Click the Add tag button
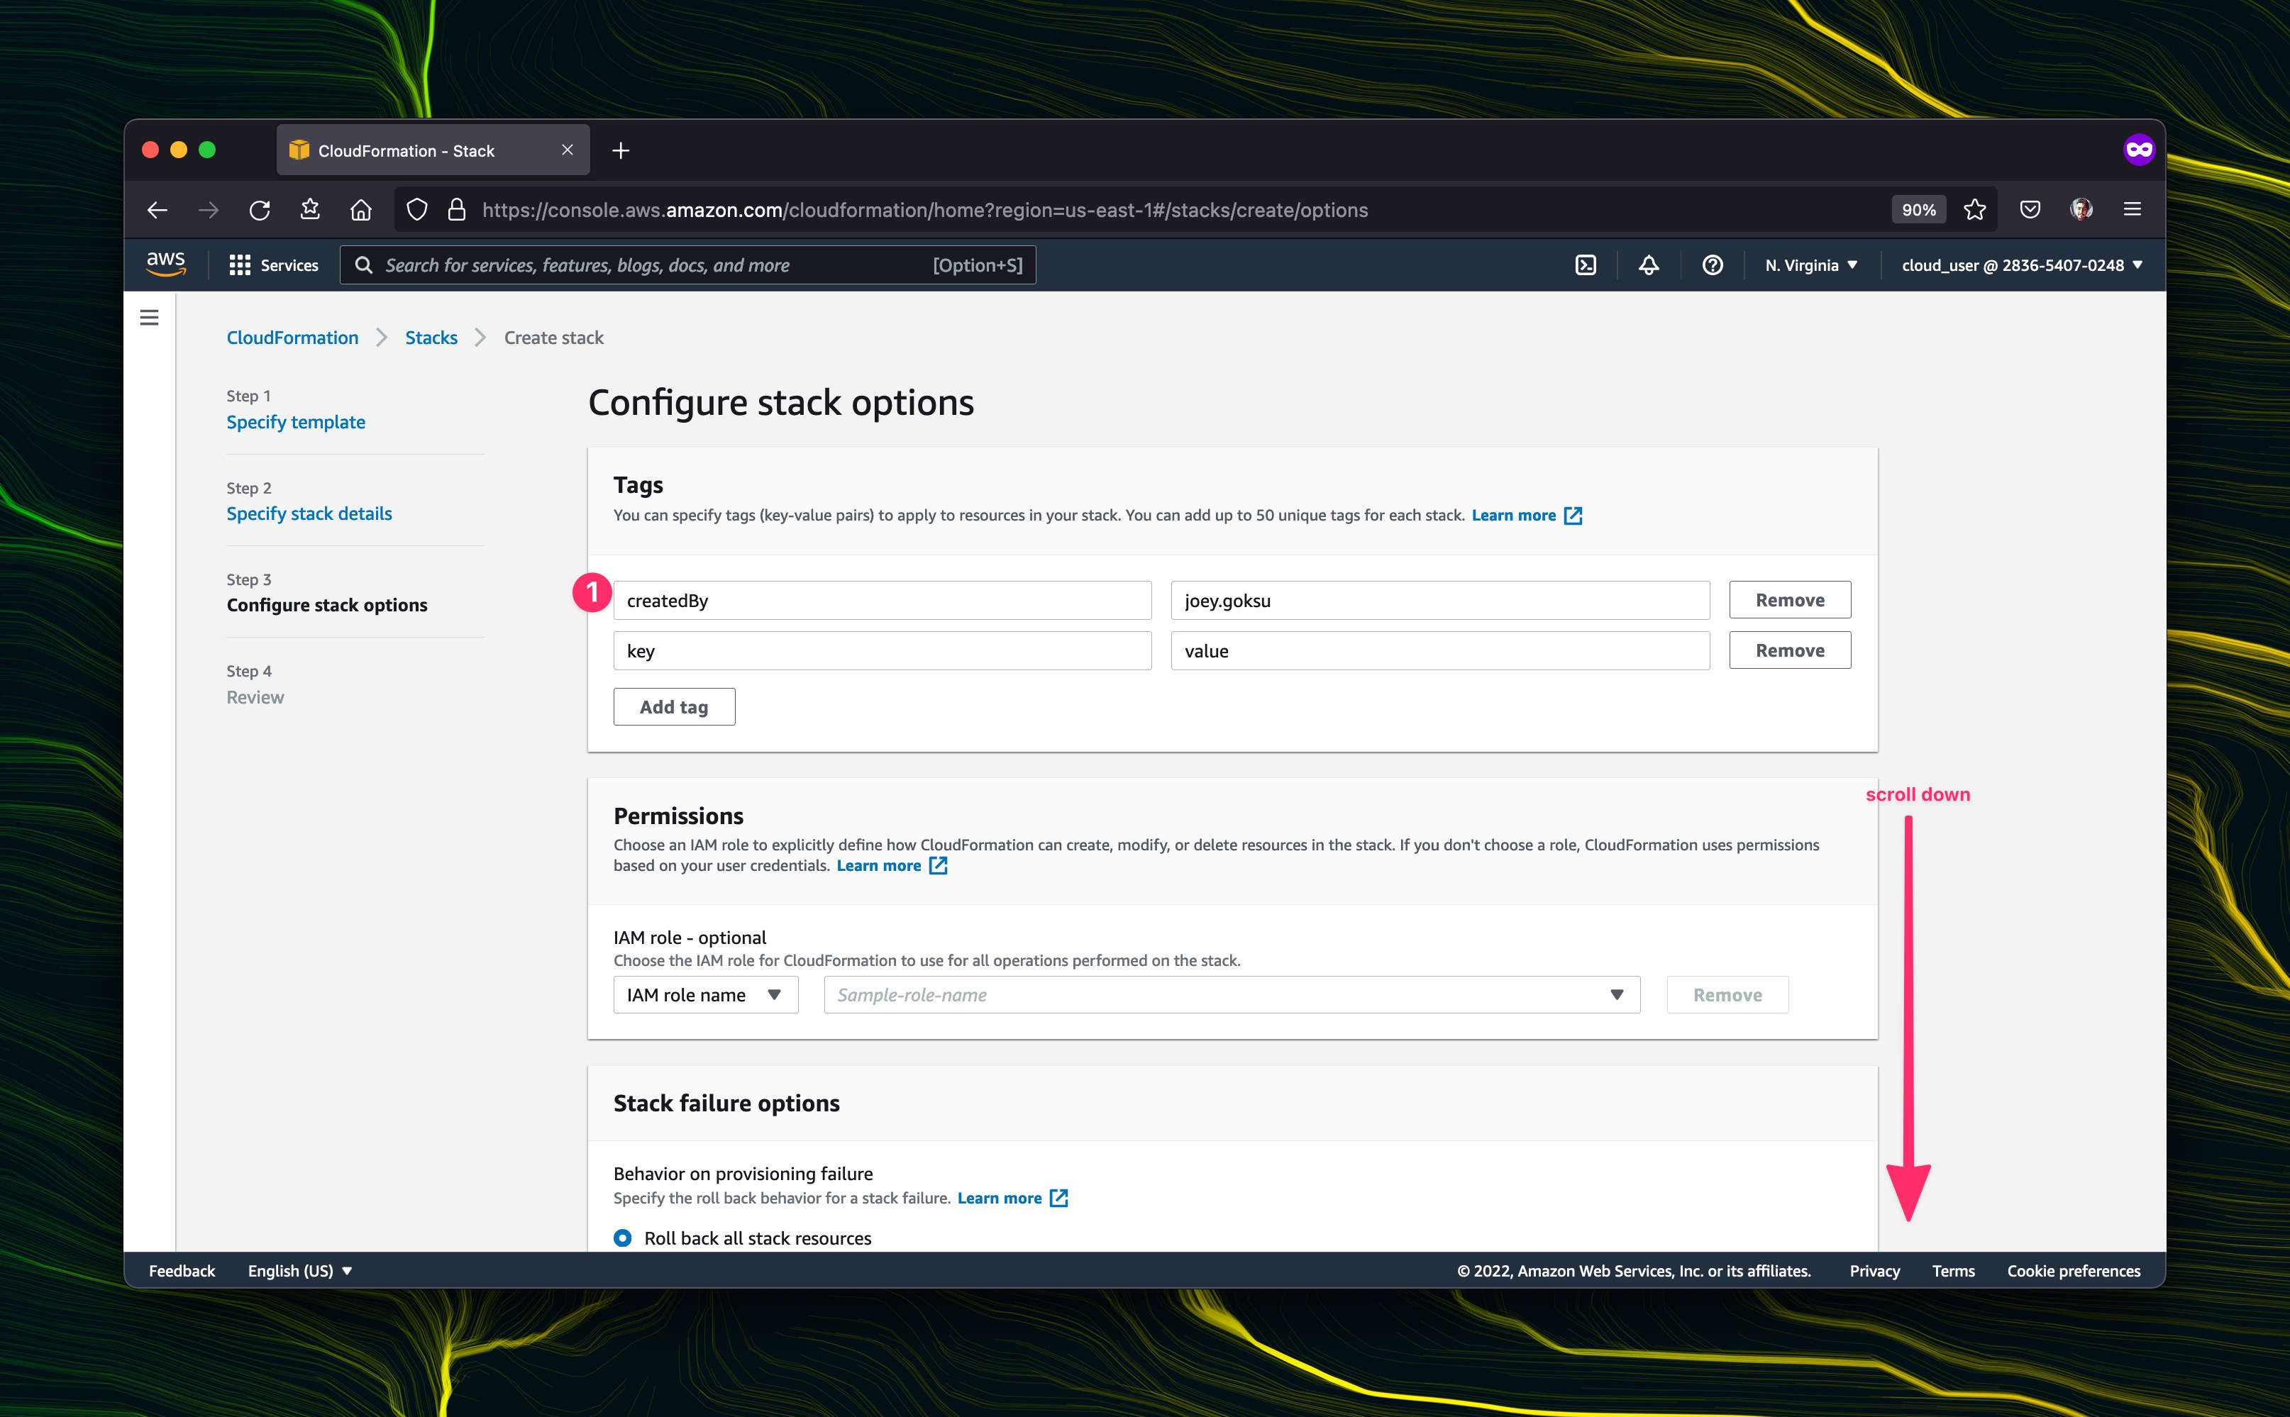The image size is (2290, 1417). pyautogui.click(x=673, y=706)
